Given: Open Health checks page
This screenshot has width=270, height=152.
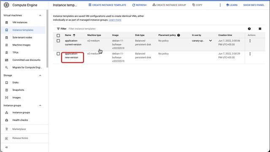Looking at the screenshot, I should pos(20,120).
